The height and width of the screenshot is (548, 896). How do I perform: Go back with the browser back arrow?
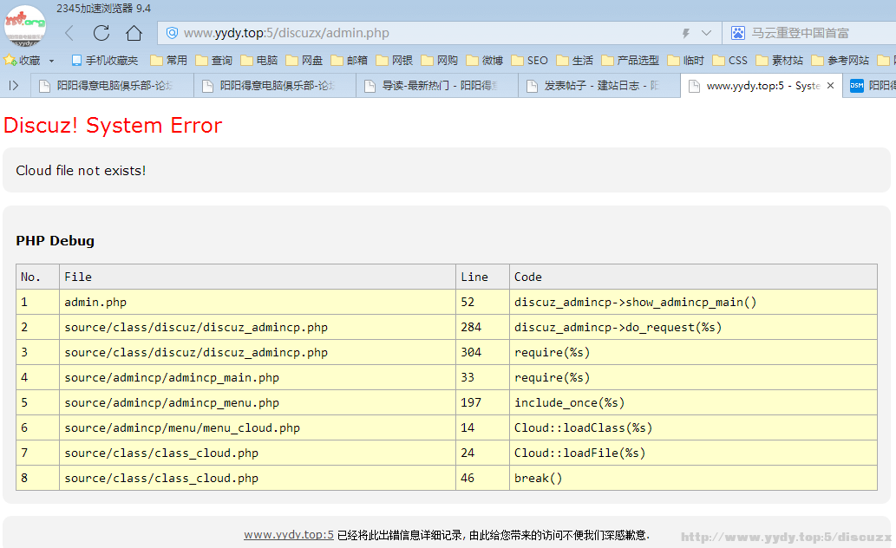coord(69,33)
